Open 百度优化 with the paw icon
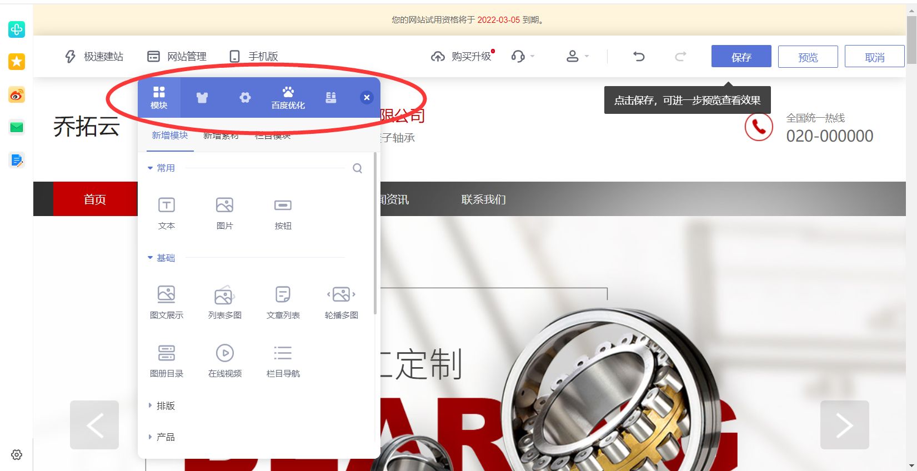 tap(288, 98)
